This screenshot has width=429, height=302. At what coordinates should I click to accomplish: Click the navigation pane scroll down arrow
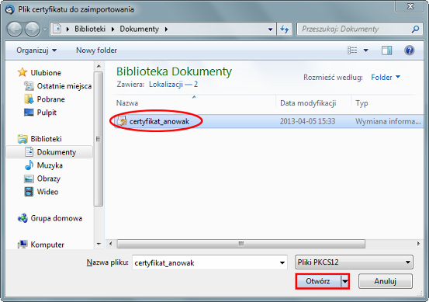(99, 244)
